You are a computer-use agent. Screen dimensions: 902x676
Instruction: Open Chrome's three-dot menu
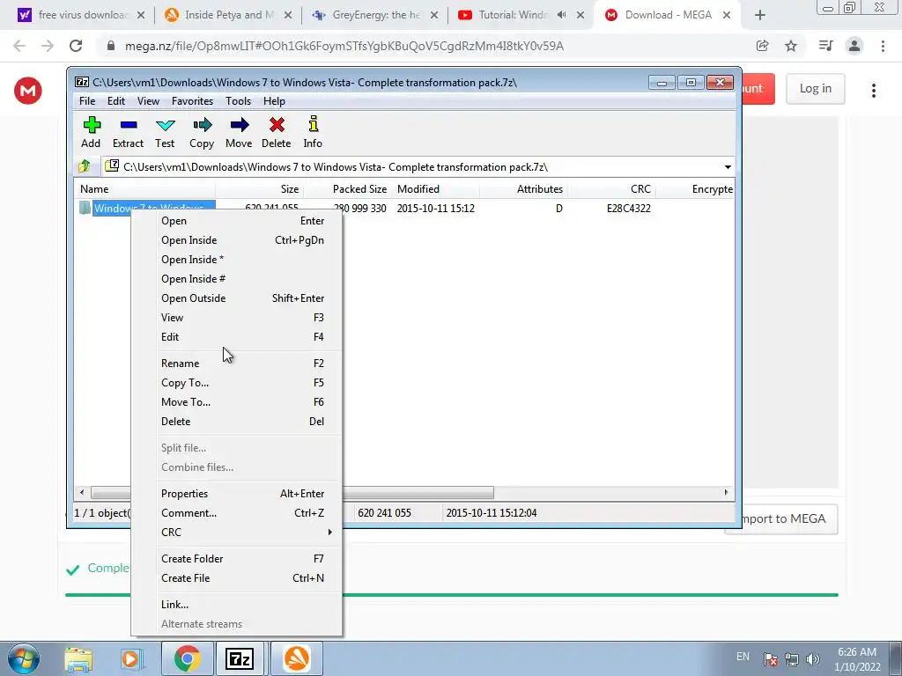click(x=883, y=46)
